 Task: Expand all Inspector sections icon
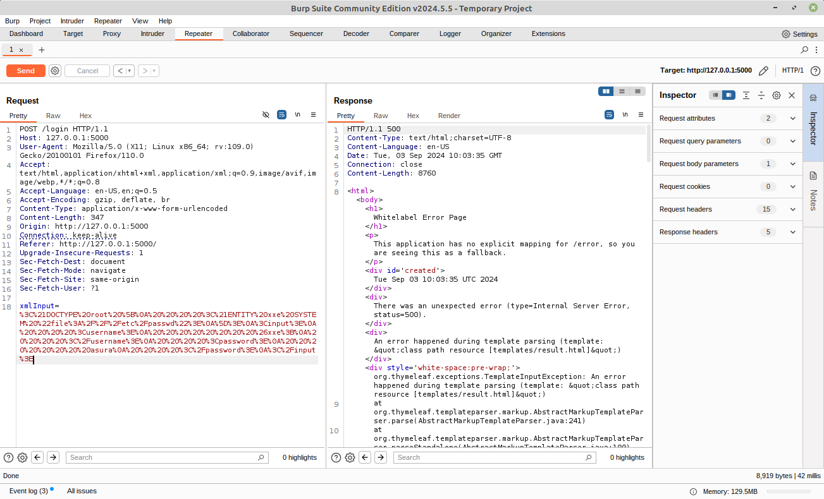pos(746,95)
